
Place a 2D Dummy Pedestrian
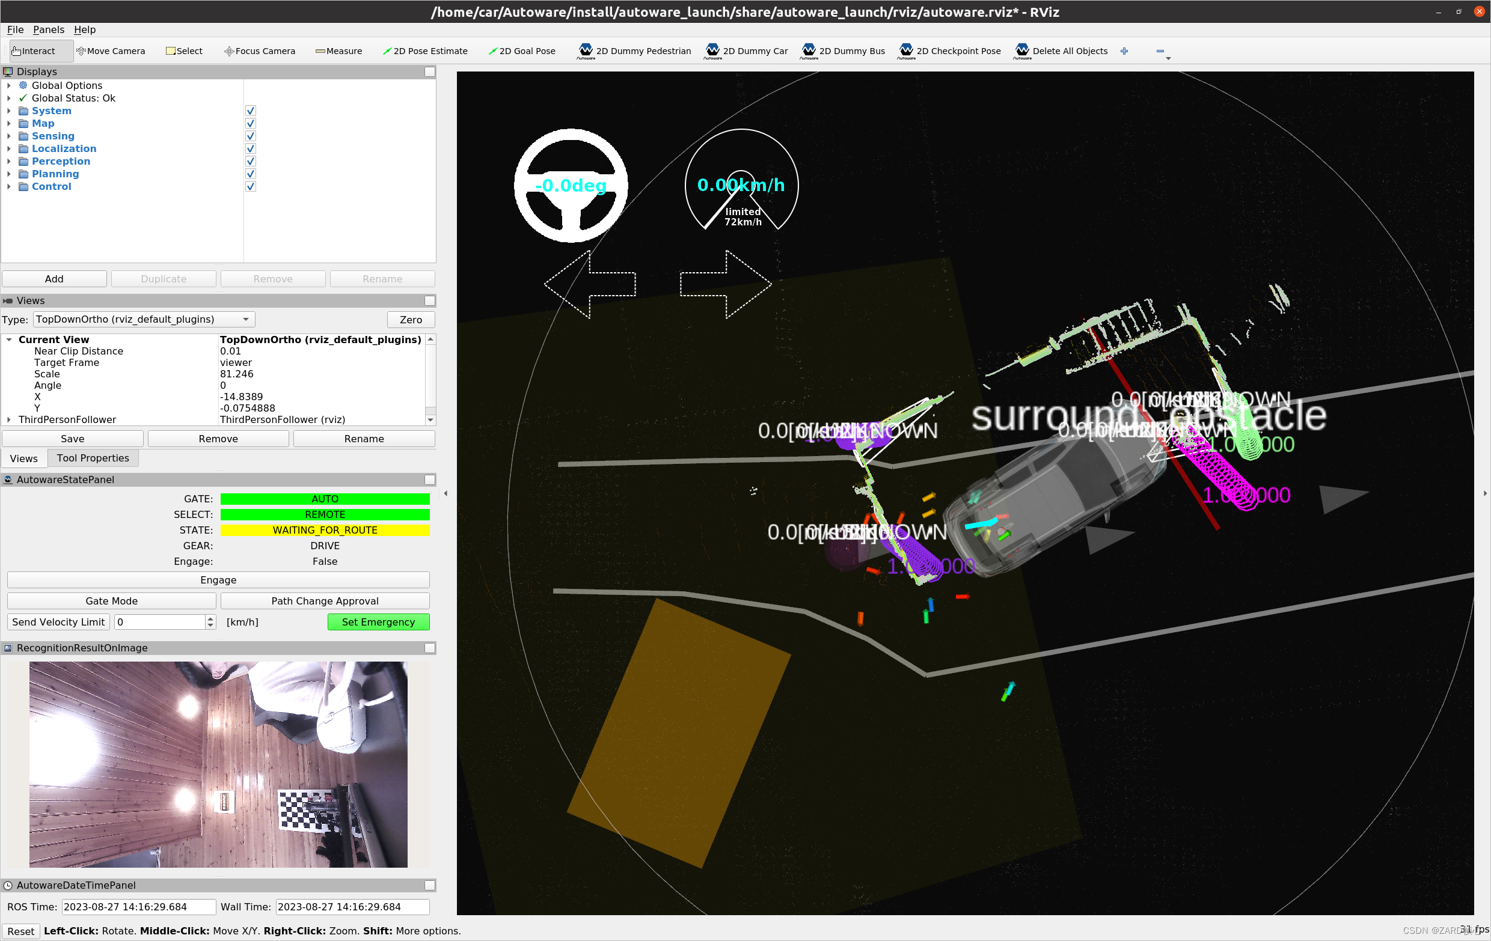click(x=634, y=50)
